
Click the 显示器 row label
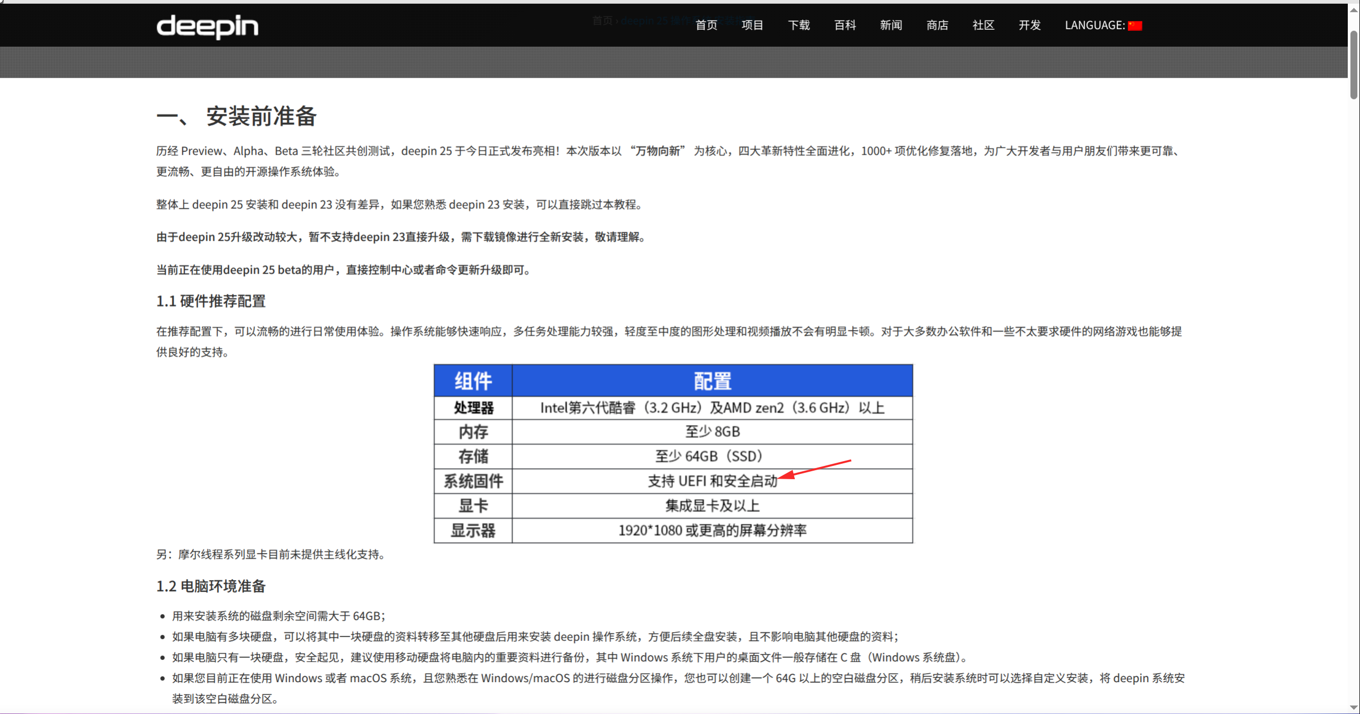point(473,530)
